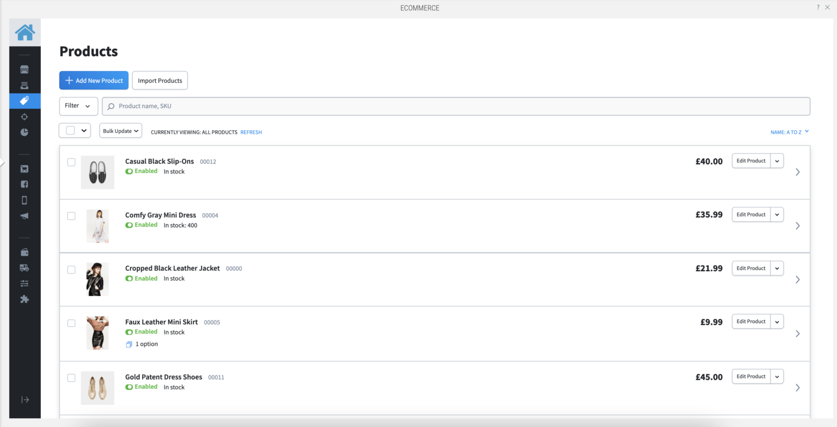
Task: Tick the Faux Leather Mini Skirt checkbox
Action: point(71,323)
